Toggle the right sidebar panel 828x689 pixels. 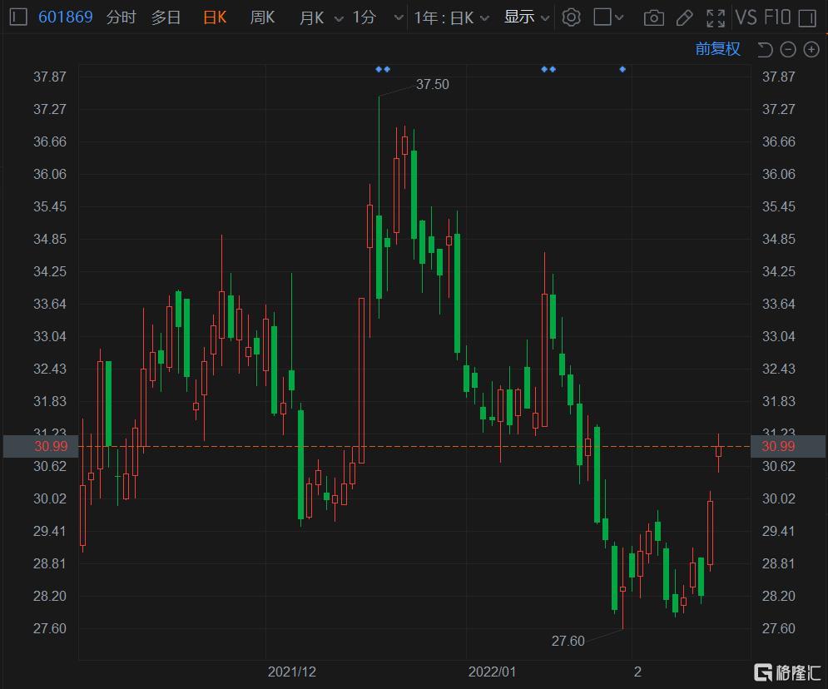(x=806, y=17)
